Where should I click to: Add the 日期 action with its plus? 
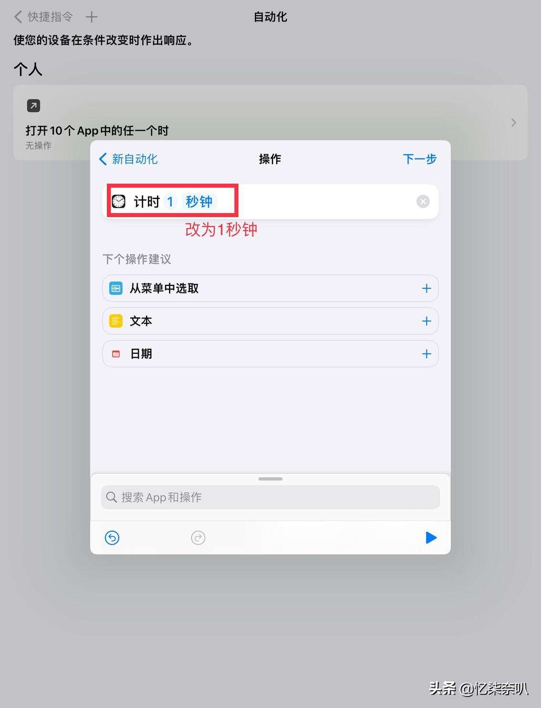427,354
